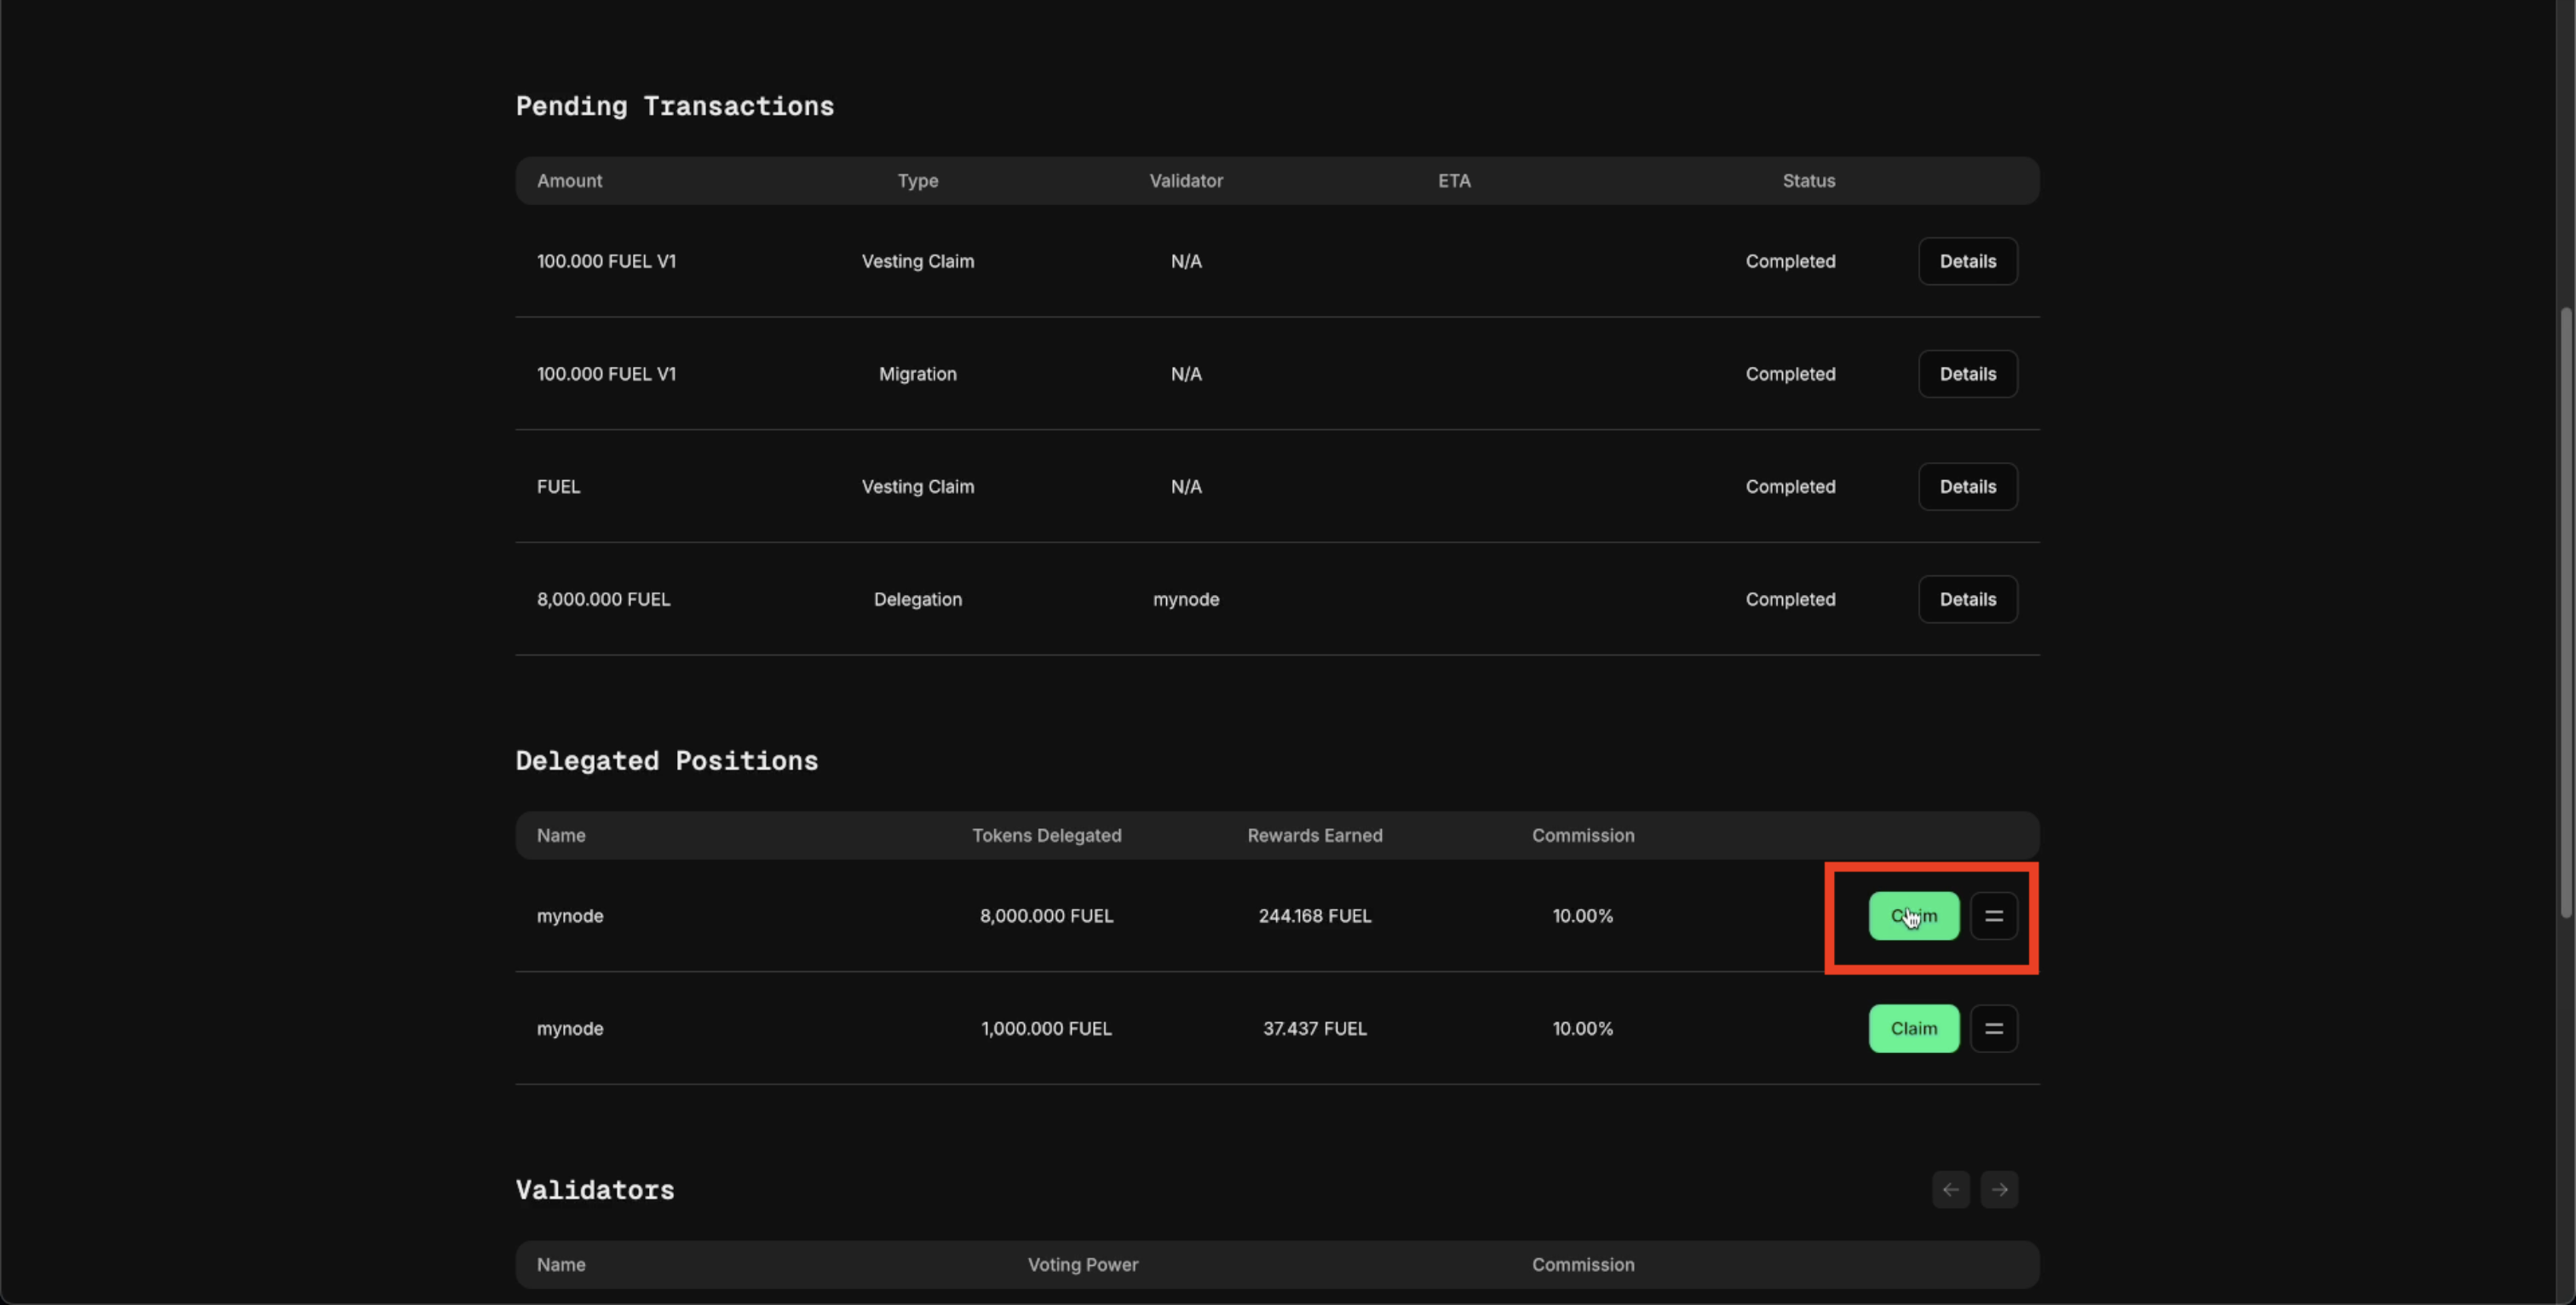This screenshot has height=1305, width=2576.
Task: Claim rewards for 8,000.000 FUEL position
Action: pyautogui.click(x=1913, y=915)
